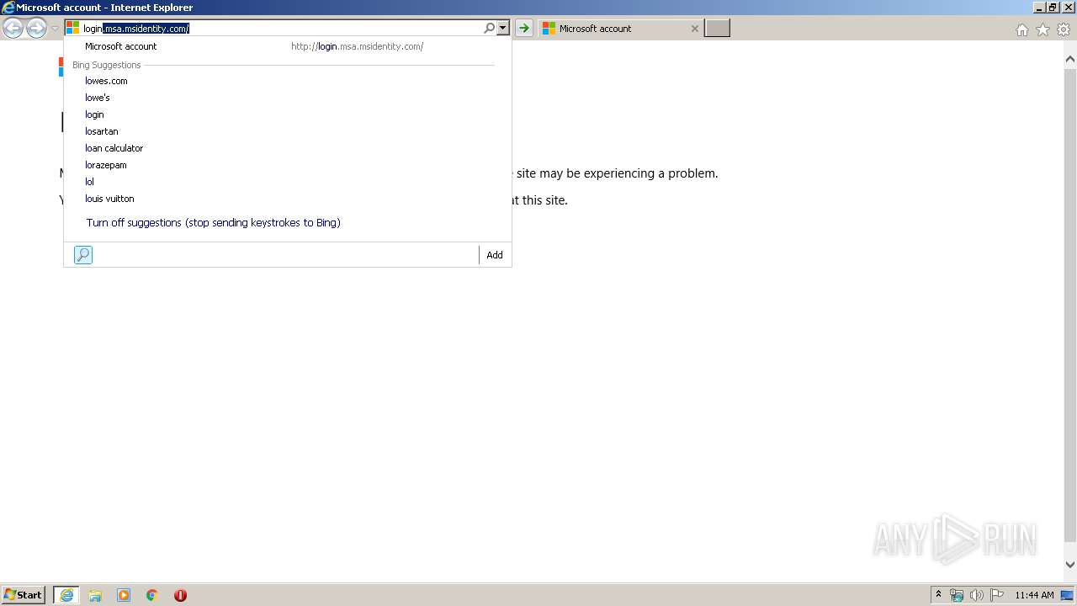
Task: Choose the login suggestion
Action: click(x=288, y=114)
